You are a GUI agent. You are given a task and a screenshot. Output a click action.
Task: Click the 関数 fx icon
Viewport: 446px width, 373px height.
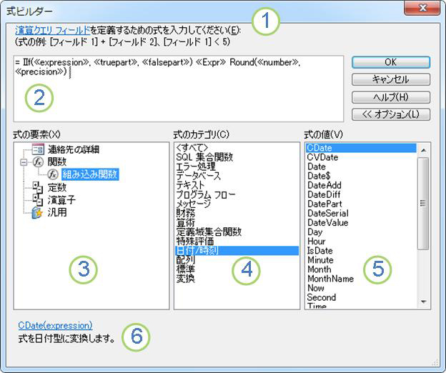pos(38,161)
